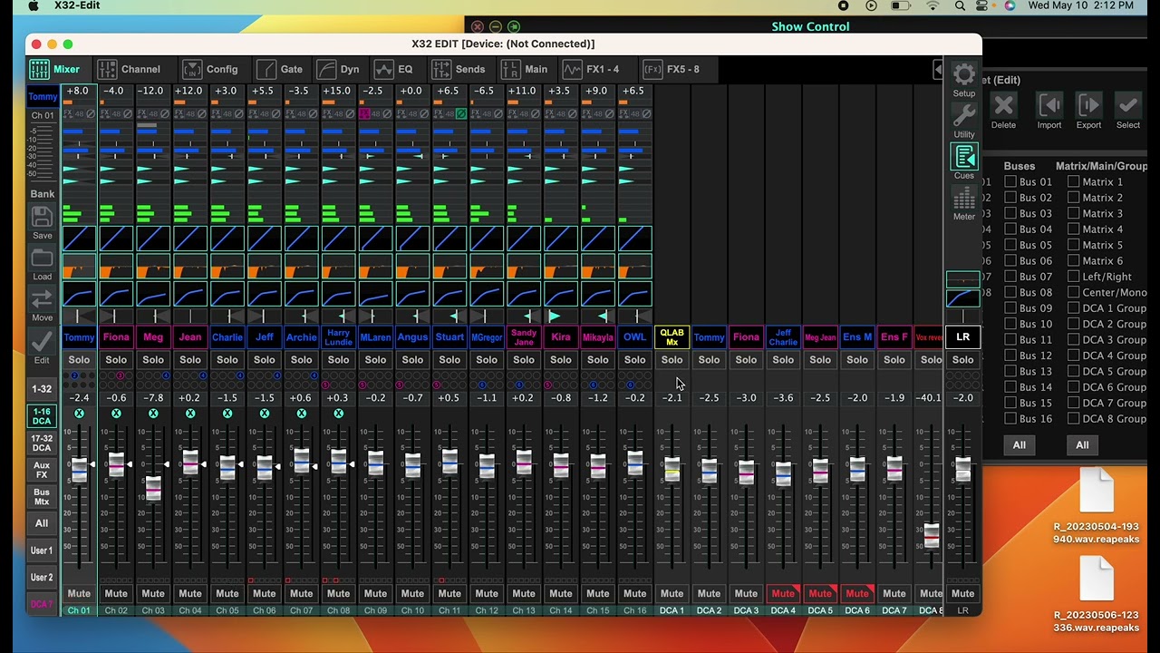This screenshot has height=653, width=1160.
Task: Select the Sandy Jane channel label
Action: point(524,337)
